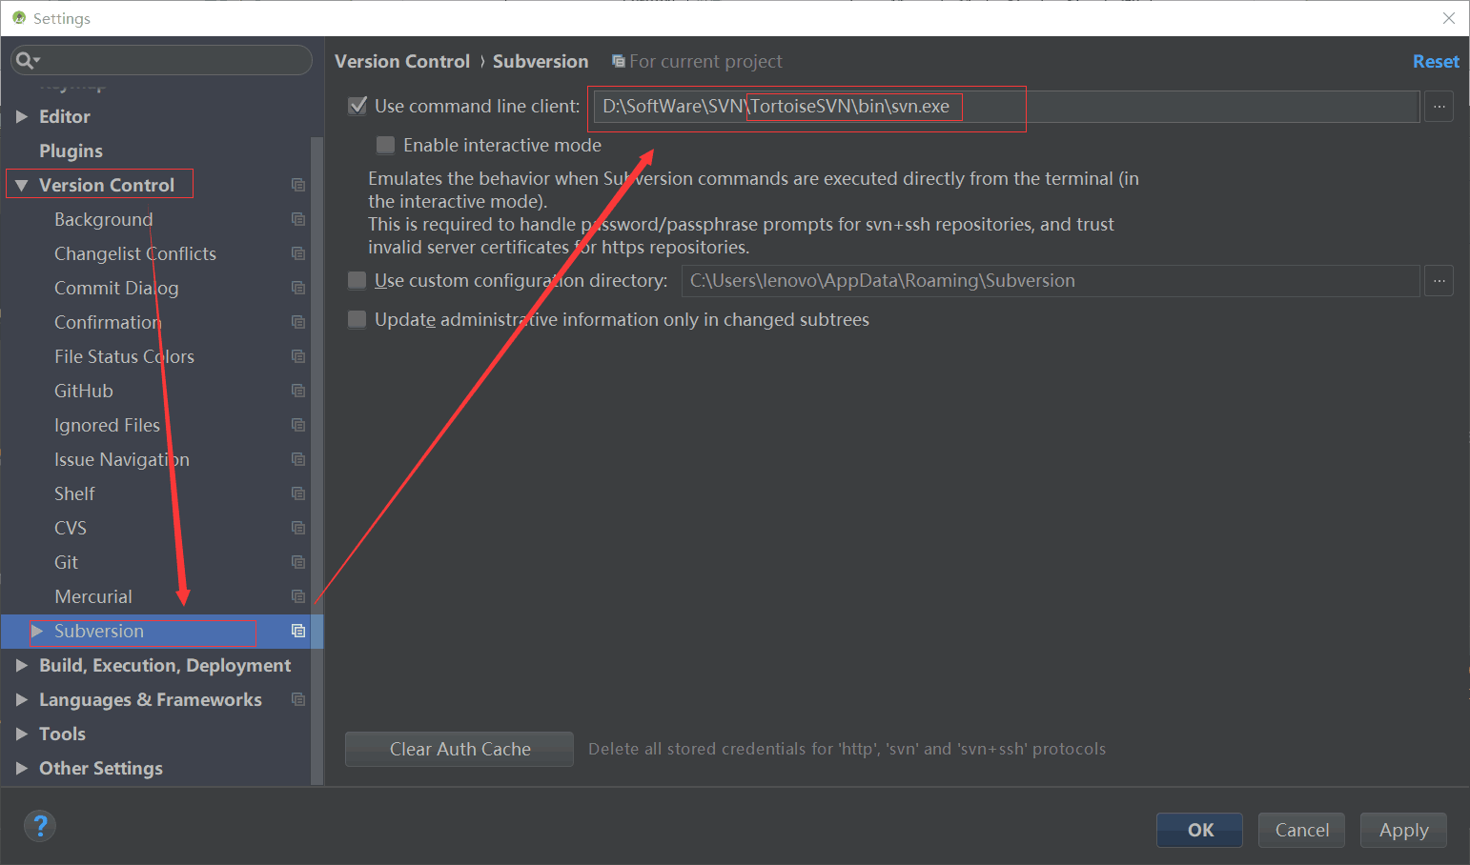Screen dimensions: 1470x865
Task: Click Apply to save changes
Action: 1403,830
